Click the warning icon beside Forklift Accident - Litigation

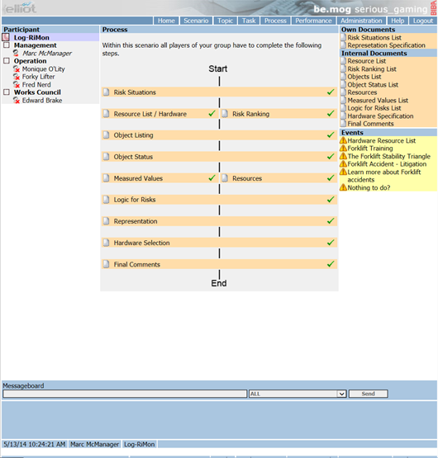343,164
